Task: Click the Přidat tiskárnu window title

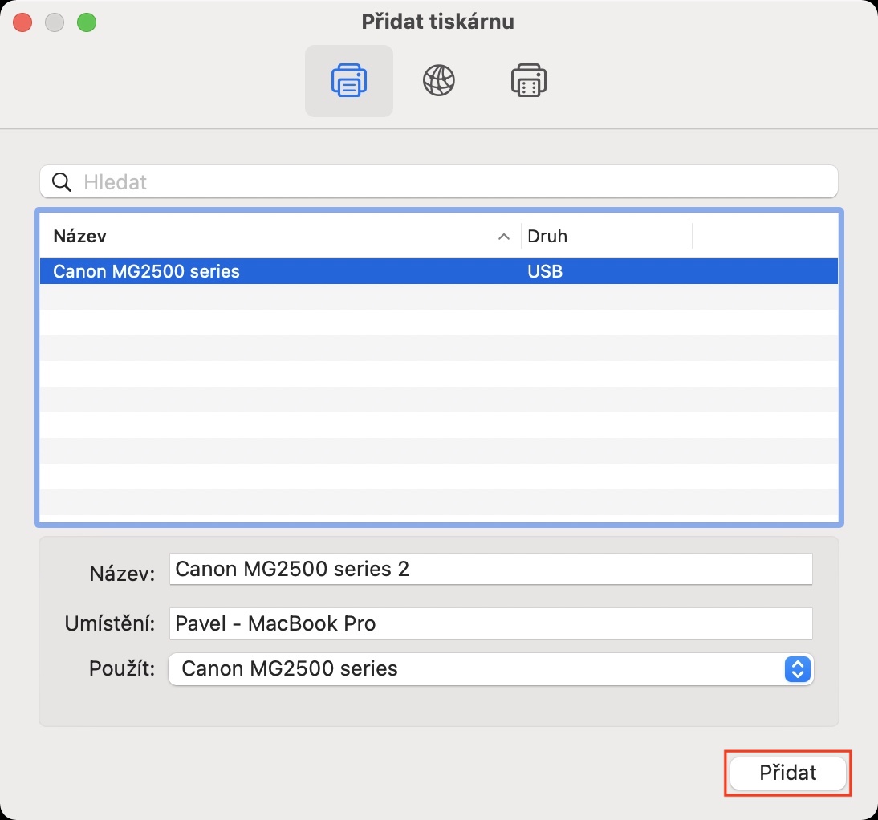Action: [x=438, y=22]
